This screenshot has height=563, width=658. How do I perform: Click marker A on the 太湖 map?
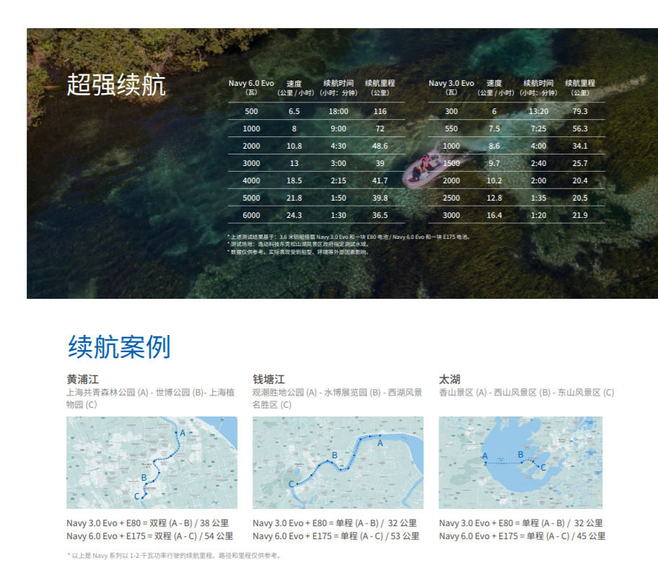point(485,456)
